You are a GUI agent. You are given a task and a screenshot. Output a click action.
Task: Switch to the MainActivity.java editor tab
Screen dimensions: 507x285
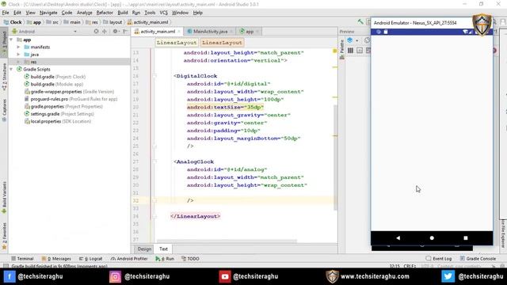[x=209, y=32]
